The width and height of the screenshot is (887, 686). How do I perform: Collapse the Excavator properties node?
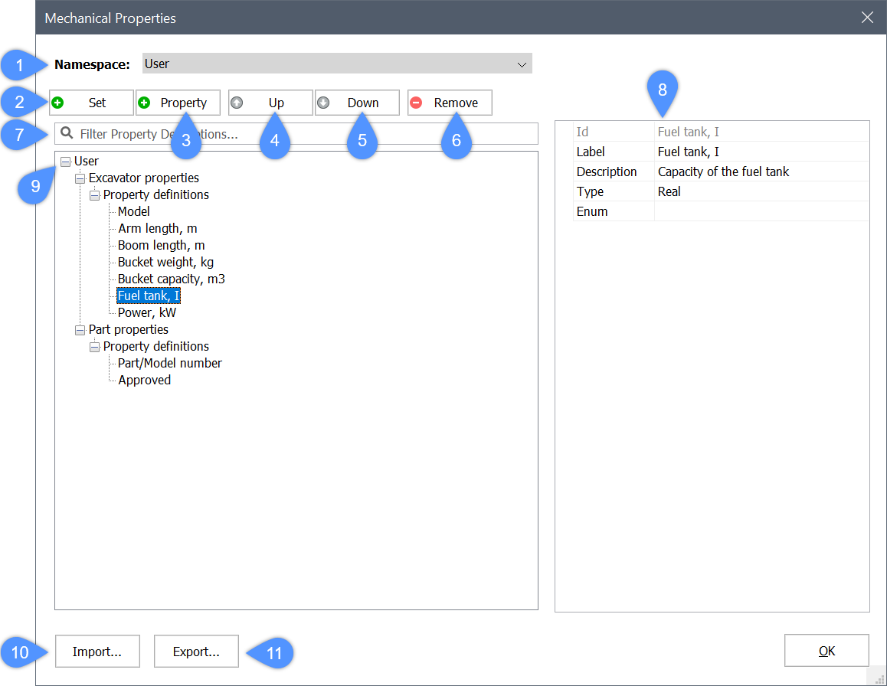tap(80, 178)
